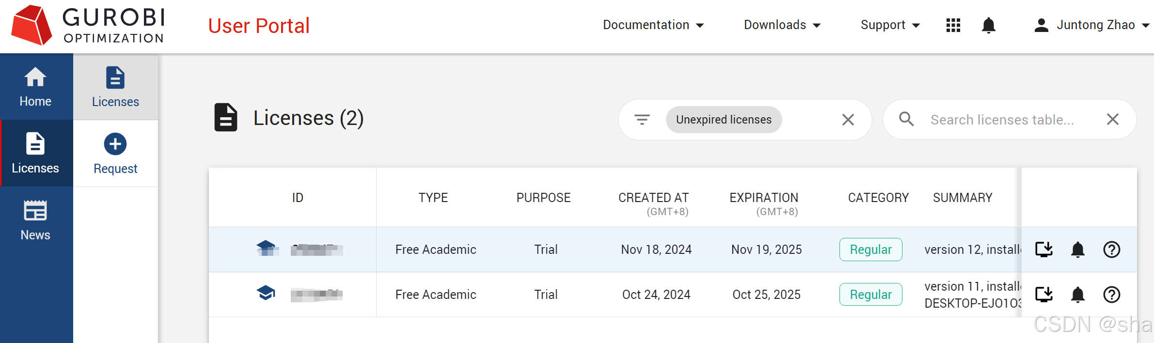
Task: Open the apps grid icon
Action: (953, 25)
